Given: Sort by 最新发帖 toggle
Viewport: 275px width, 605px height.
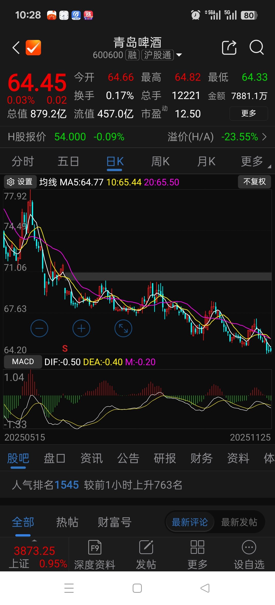Looking at the screenshot, I should (239, 522).
